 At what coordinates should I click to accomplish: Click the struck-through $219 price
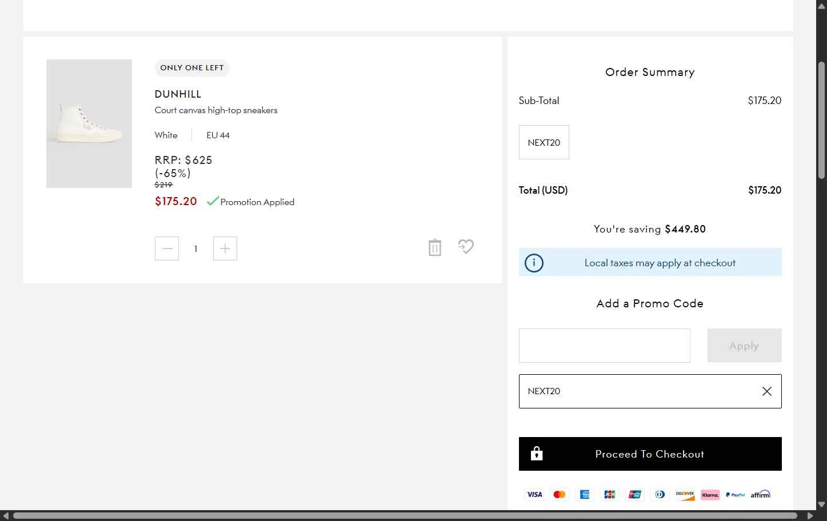tap(163, 185)
